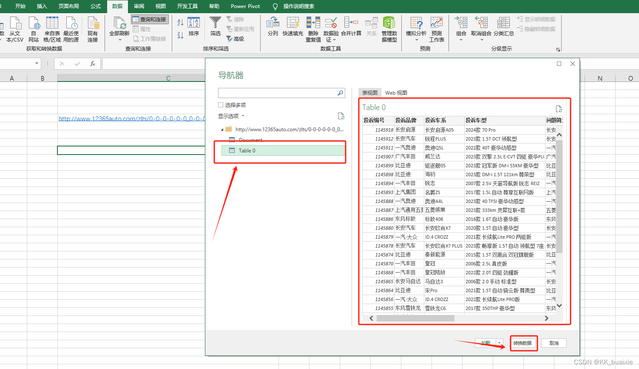Open the Insert (插入) ribbon tab
Image resolution: width=639 pixels, height=369 pixels.
coord(42,6)
